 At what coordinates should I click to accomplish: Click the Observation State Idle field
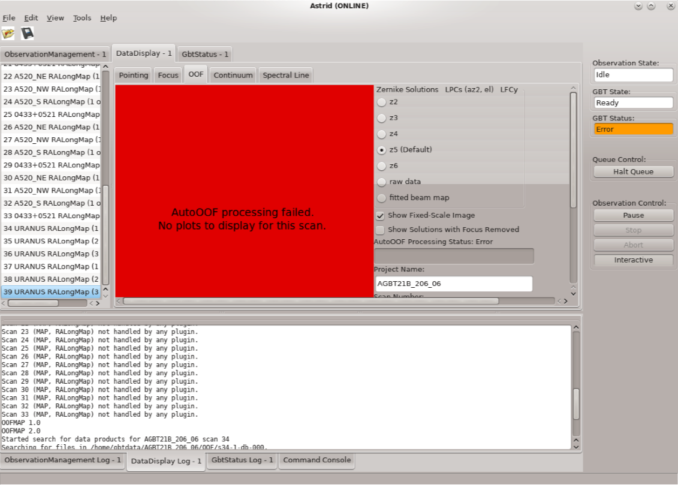(x=633, y=75)
